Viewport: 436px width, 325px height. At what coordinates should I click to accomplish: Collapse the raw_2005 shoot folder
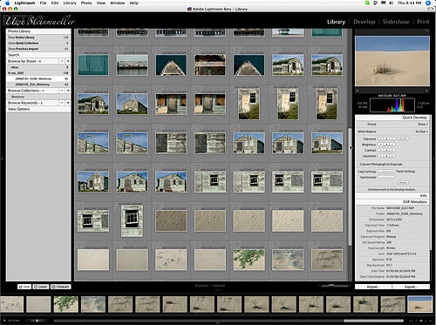[x=9, y=73]
